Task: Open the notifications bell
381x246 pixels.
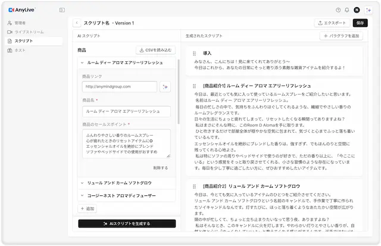Action: (347, 10)
